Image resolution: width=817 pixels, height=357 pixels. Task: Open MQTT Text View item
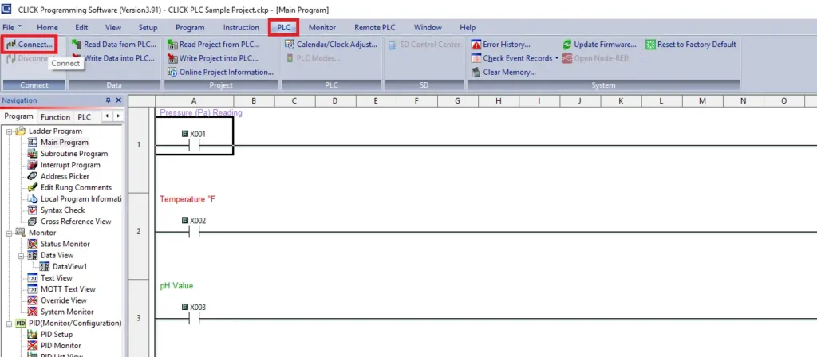click(x=68, y=288)
